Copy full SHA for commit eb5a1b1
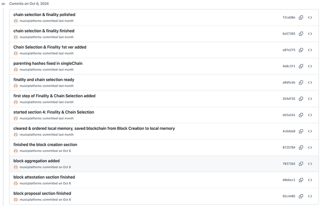328x206 pixels. pyautogui.click(x=301, y=115)
